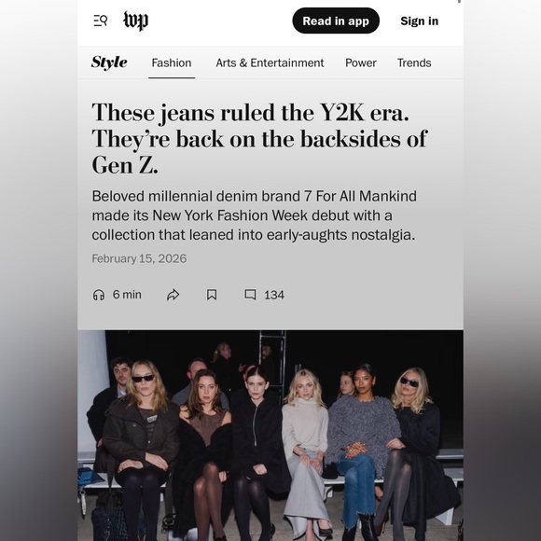Go to the Washington Post logo homepage
This screenshot has height=541, width=541.
click(136, 21)
